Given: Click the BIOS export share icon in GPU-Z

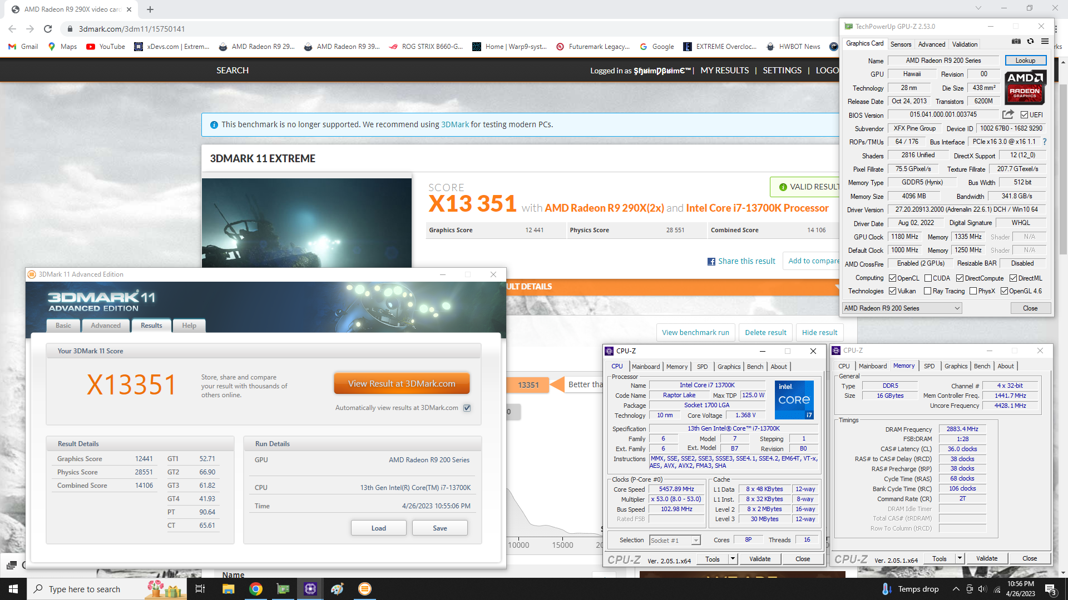Looking at the screenshot, I should 1008,114.
